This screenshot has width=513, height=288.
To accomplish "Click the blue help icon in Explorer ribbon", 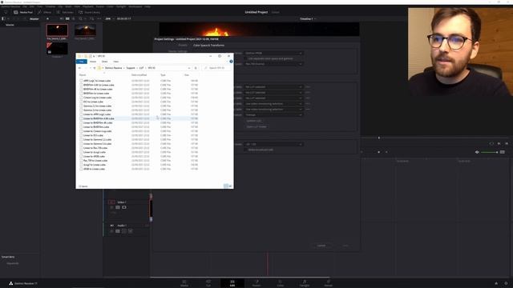I will click(x=231, y=62).
